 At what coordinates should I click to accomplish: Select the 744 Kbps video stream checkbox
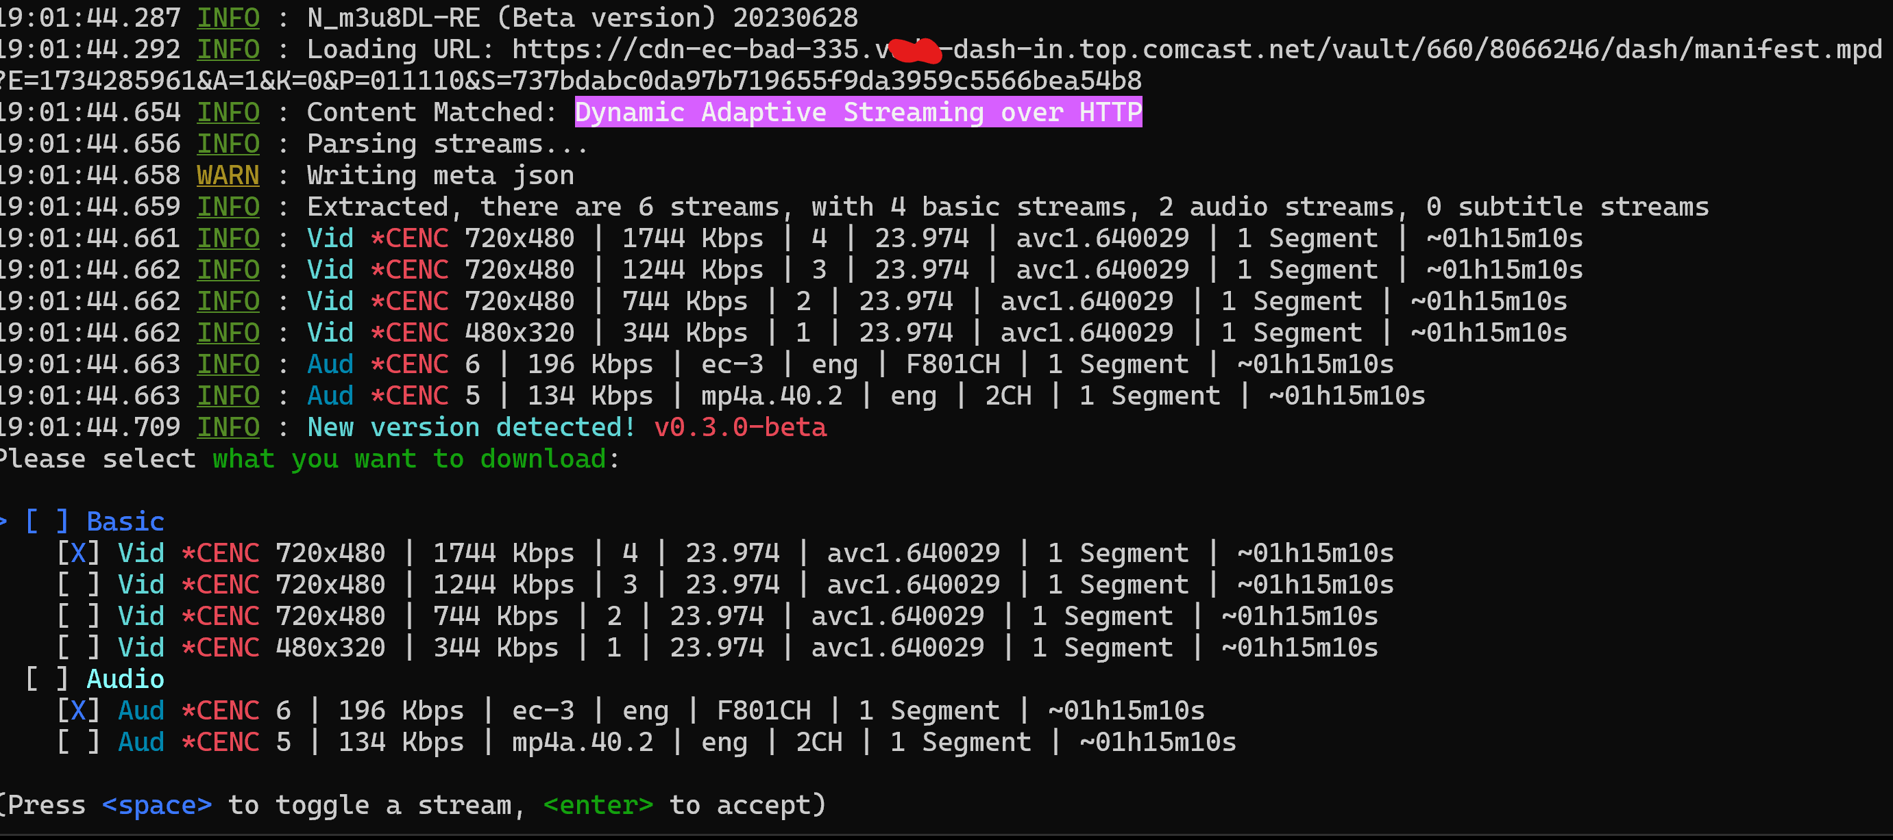79,616
